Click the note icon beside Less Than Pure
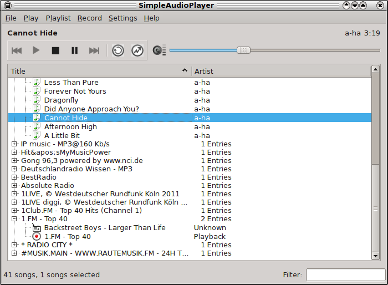Screen dimensions: 388x285 (37, 82)
